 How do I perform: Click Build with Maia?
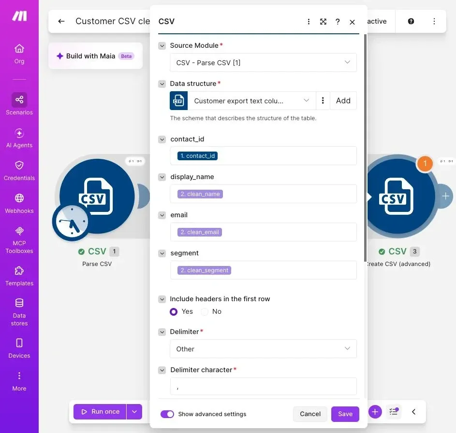(95, 56)
